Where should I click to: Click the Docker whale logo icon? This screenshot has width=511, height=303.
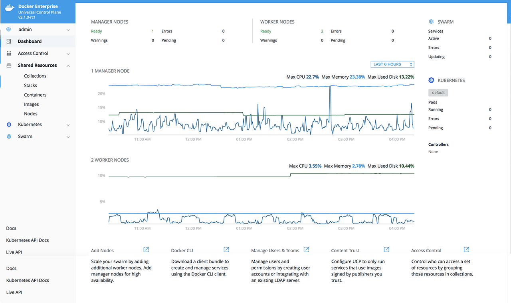(10, 8)
